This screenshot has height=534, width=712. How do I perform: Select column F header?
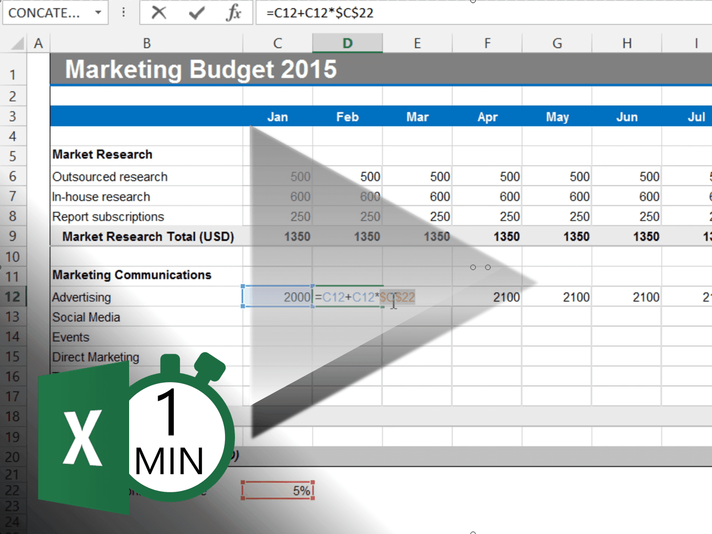[x=487, y=44]
